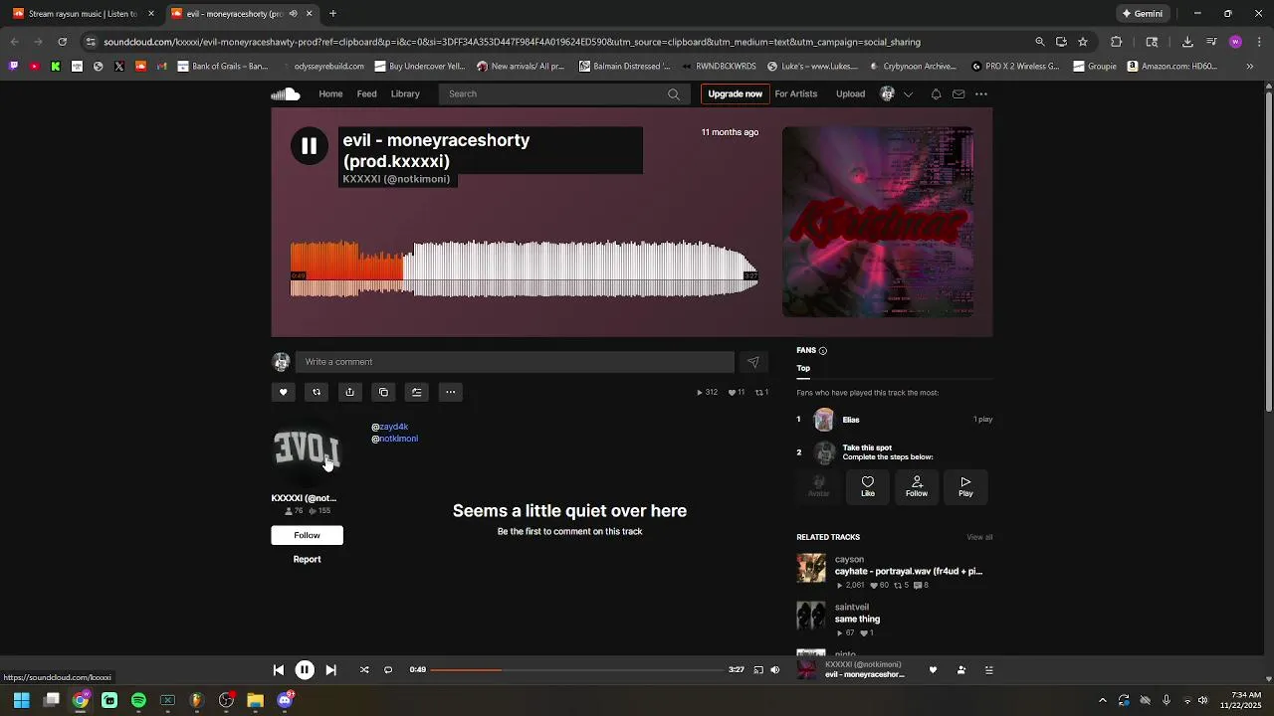1274x716 pixels.
Task: Open the For Artists page
Action: pyautogui.click(x=796, y=93)
